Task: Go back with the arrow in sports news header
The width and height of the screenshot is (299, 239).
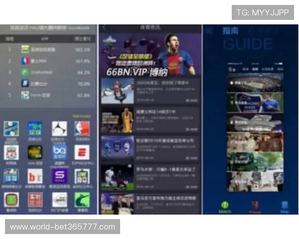Action: pyautogui.click(x=104, y=28)
